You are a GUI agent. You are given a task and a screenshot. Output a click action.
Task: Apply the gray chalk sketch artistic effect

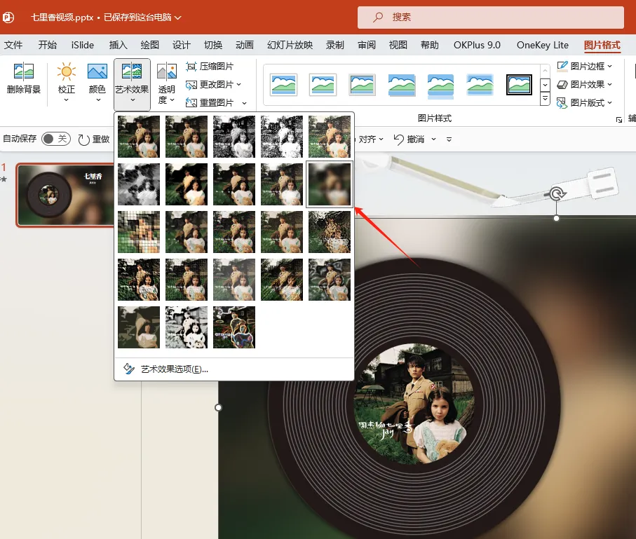click(x=139, y=184)
